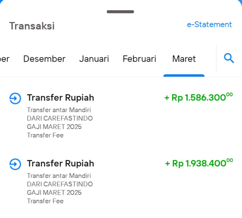Select the Februari month tab
Screen dimensions: 242x218
point(139,59)
